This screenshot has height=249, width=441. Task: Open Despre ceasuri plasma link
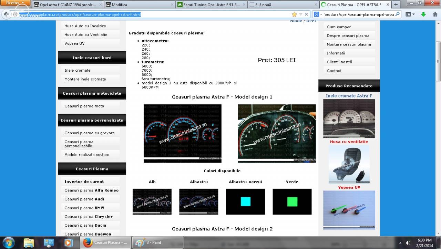point(348,36)
